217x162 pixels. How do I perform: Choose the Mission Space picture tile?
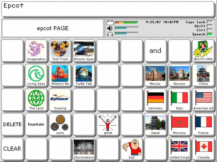click(84, 51)
